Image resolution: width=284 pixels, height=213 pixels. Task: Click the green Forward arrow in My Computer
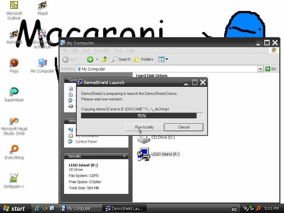[90, 59]
